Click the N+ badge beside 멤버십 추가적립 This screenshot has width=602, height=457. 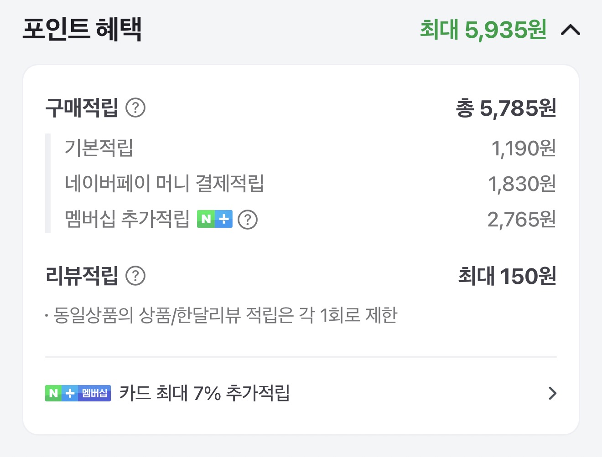click(214, 219)
